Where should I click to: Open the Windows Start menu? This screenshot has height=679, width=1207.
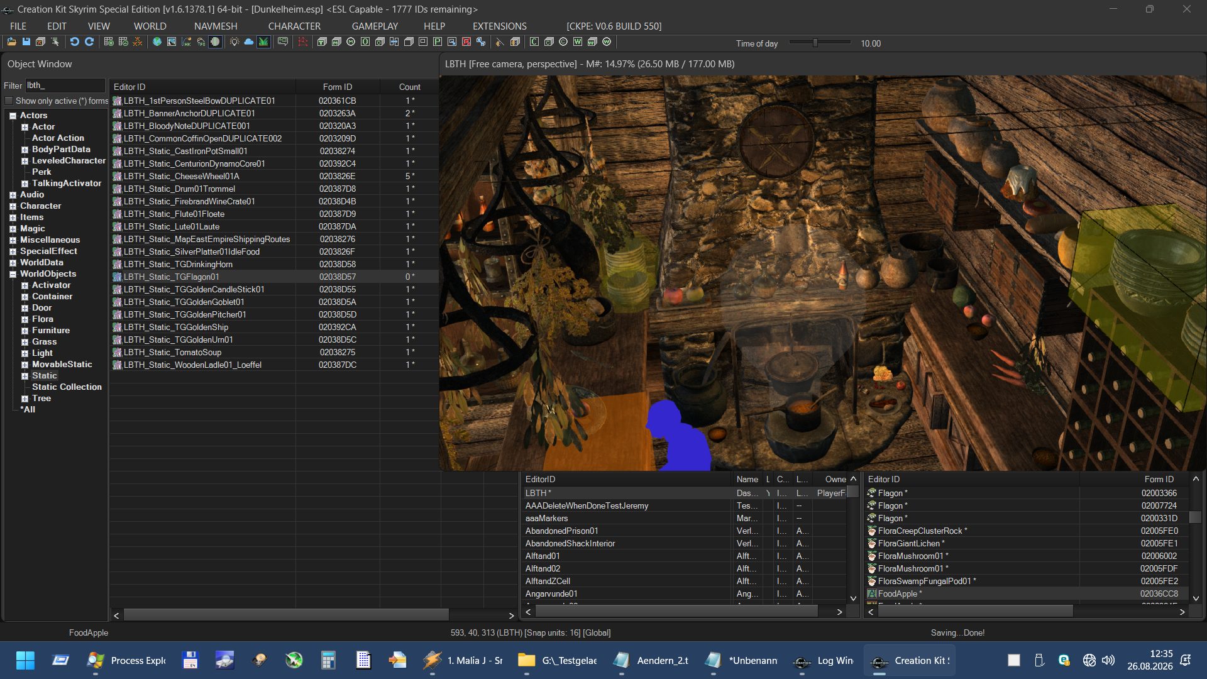(25, 660)
